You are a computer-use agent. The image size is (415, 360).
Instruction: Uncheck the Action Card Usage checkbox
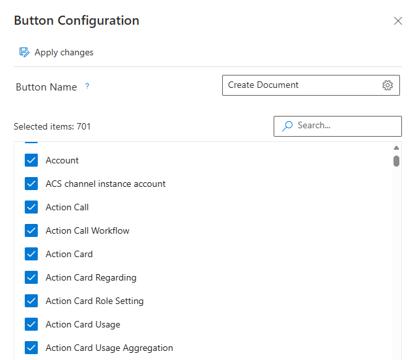[x=31, y=324]
